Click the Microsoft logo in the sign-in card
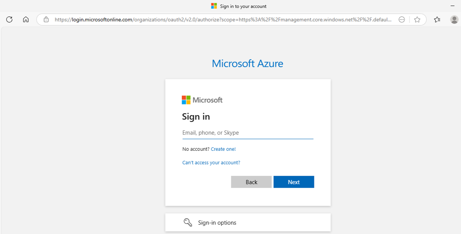Image resolution: width=461 pixels, height=234 pixels. coord(202,100)
